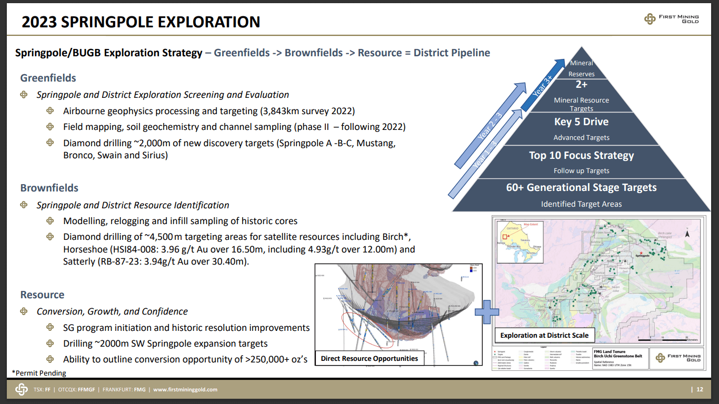
Task: Click the First Mining Gold logo in header
Action: pos(671,19)
